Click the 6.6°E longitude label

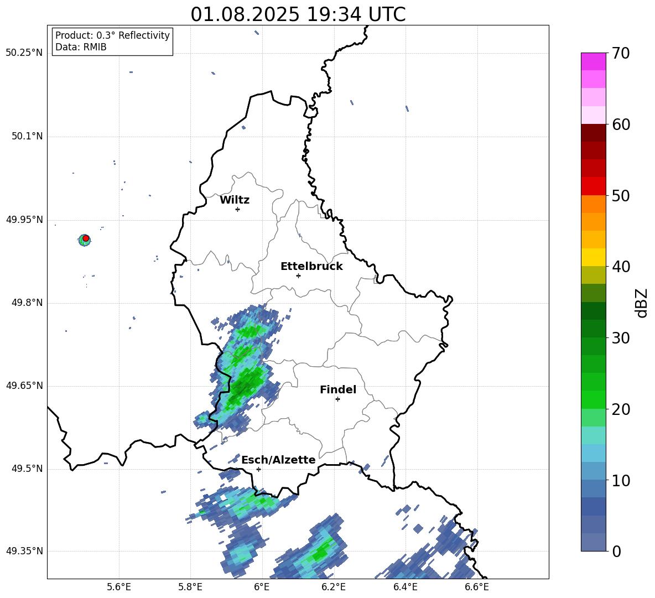[477, 587]
